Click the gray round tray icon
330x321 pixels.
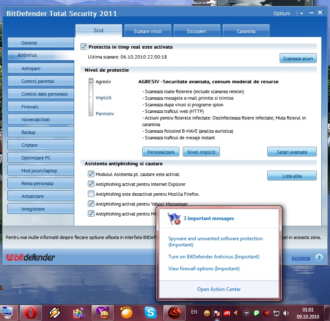point(246,313)
